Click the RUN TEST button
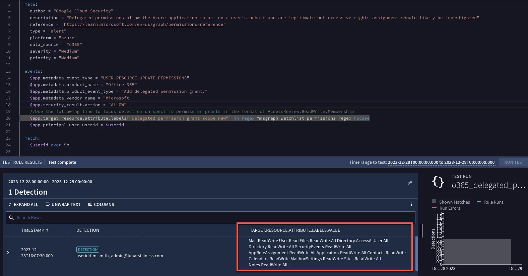Image resolution: width=528 pixels, height=276 pixels. (514, 162)
